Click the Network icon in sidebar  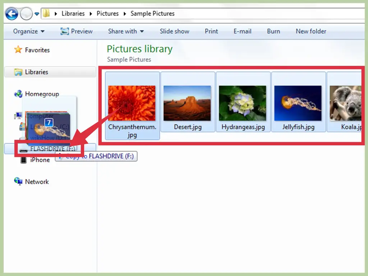[x=18, y=181]
